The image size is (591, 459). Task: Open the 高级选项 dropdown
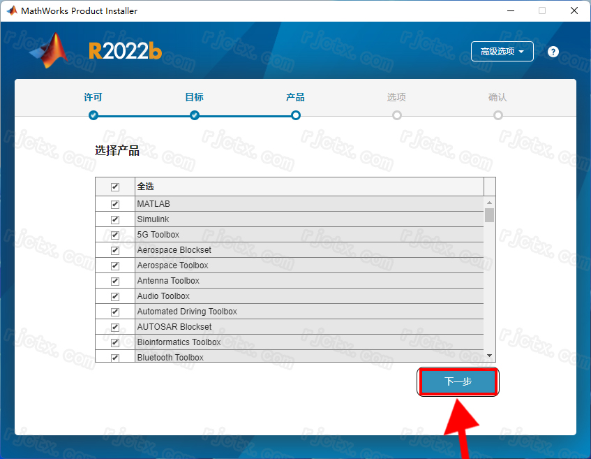point(502,51)
